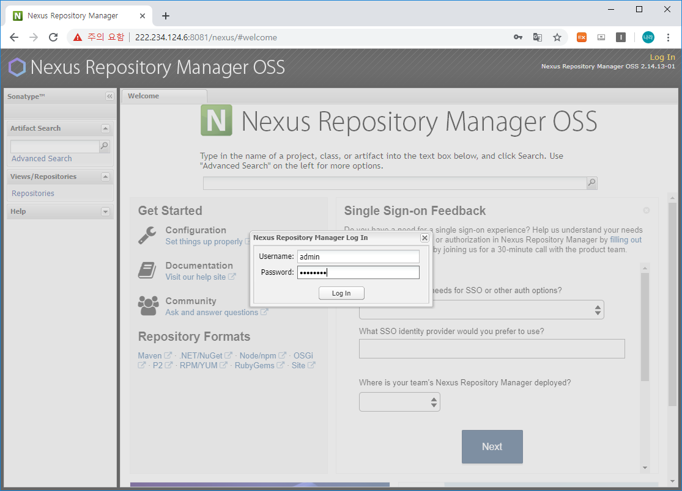Click the SSO identity provider field
The height and width of the screenshot is (491, 682).
point(492,349)
